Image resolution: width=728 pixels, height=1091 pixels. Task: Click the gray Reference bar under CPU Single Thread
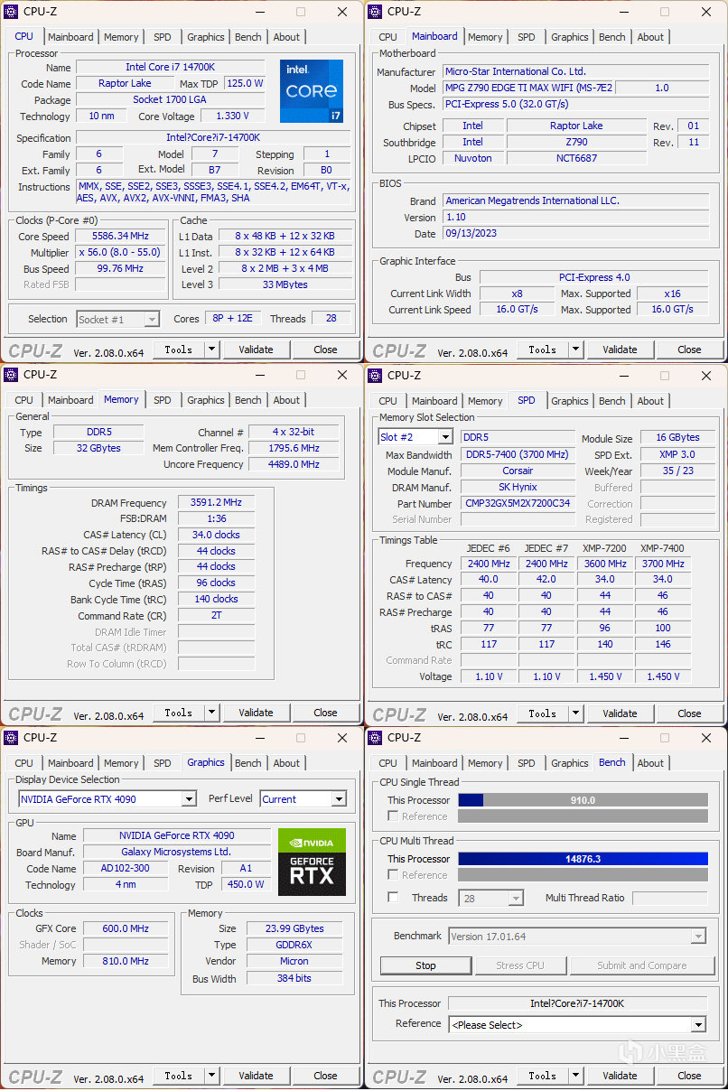coord(583,816)
